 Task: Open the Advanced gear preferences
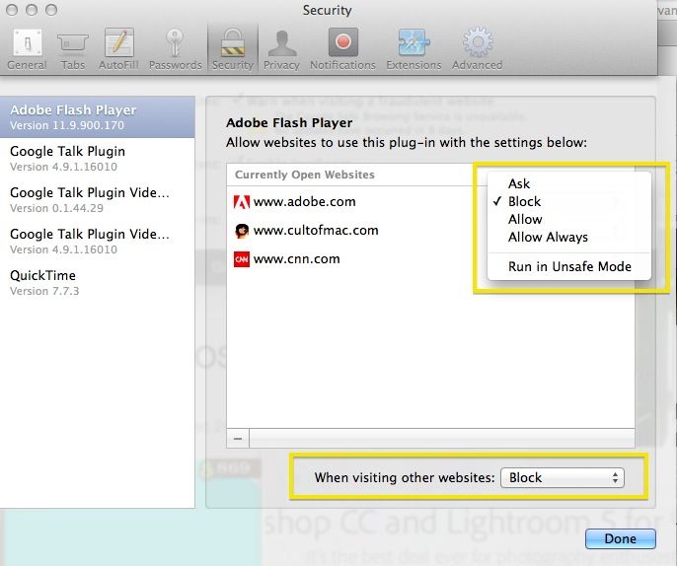click(477, 48)
